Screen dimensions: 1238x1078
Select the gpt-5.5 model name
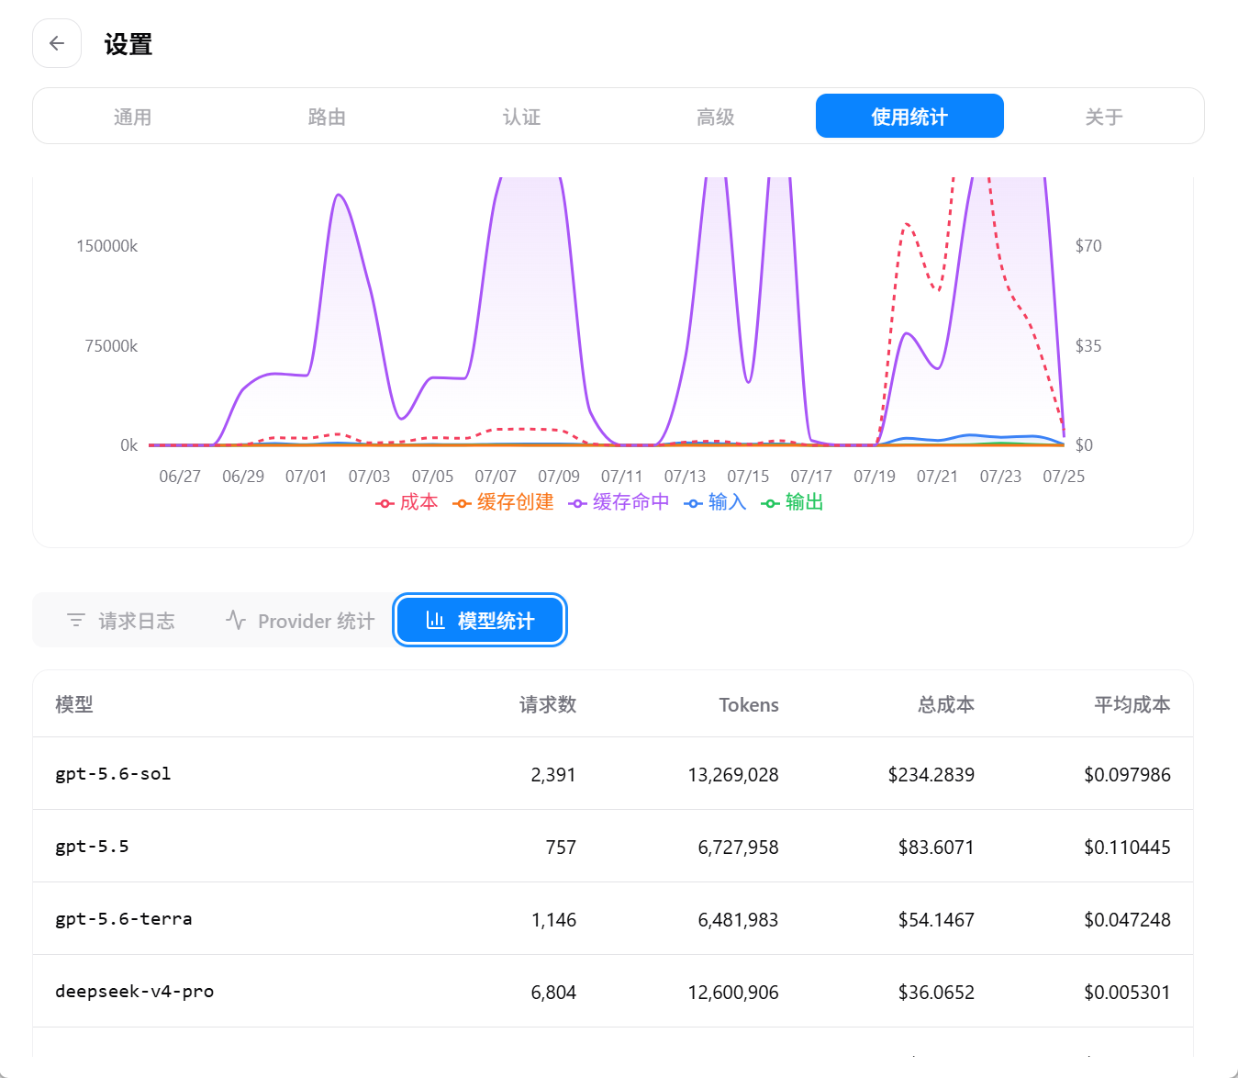[x=92, y=846]
